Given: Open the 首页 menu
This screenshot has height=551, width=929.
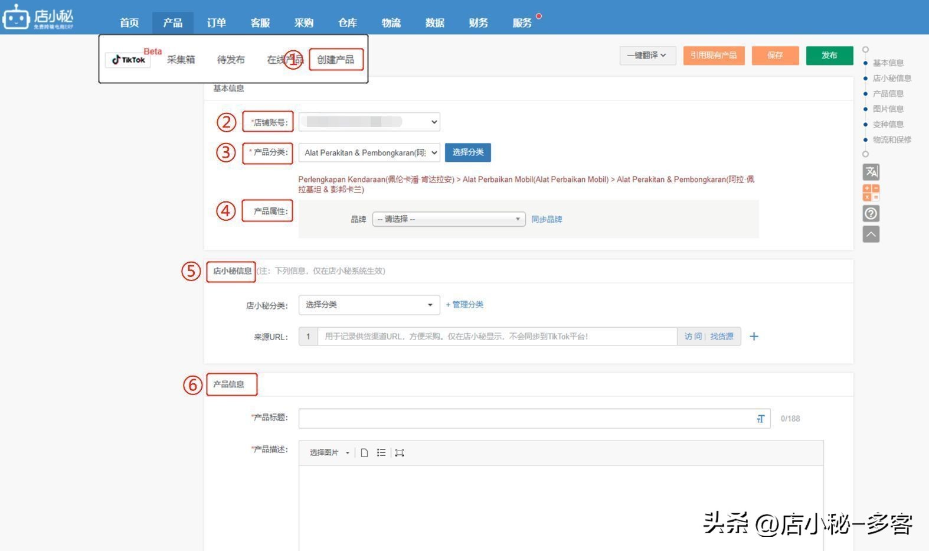Looking at the screenshot, I should (129, 22).
